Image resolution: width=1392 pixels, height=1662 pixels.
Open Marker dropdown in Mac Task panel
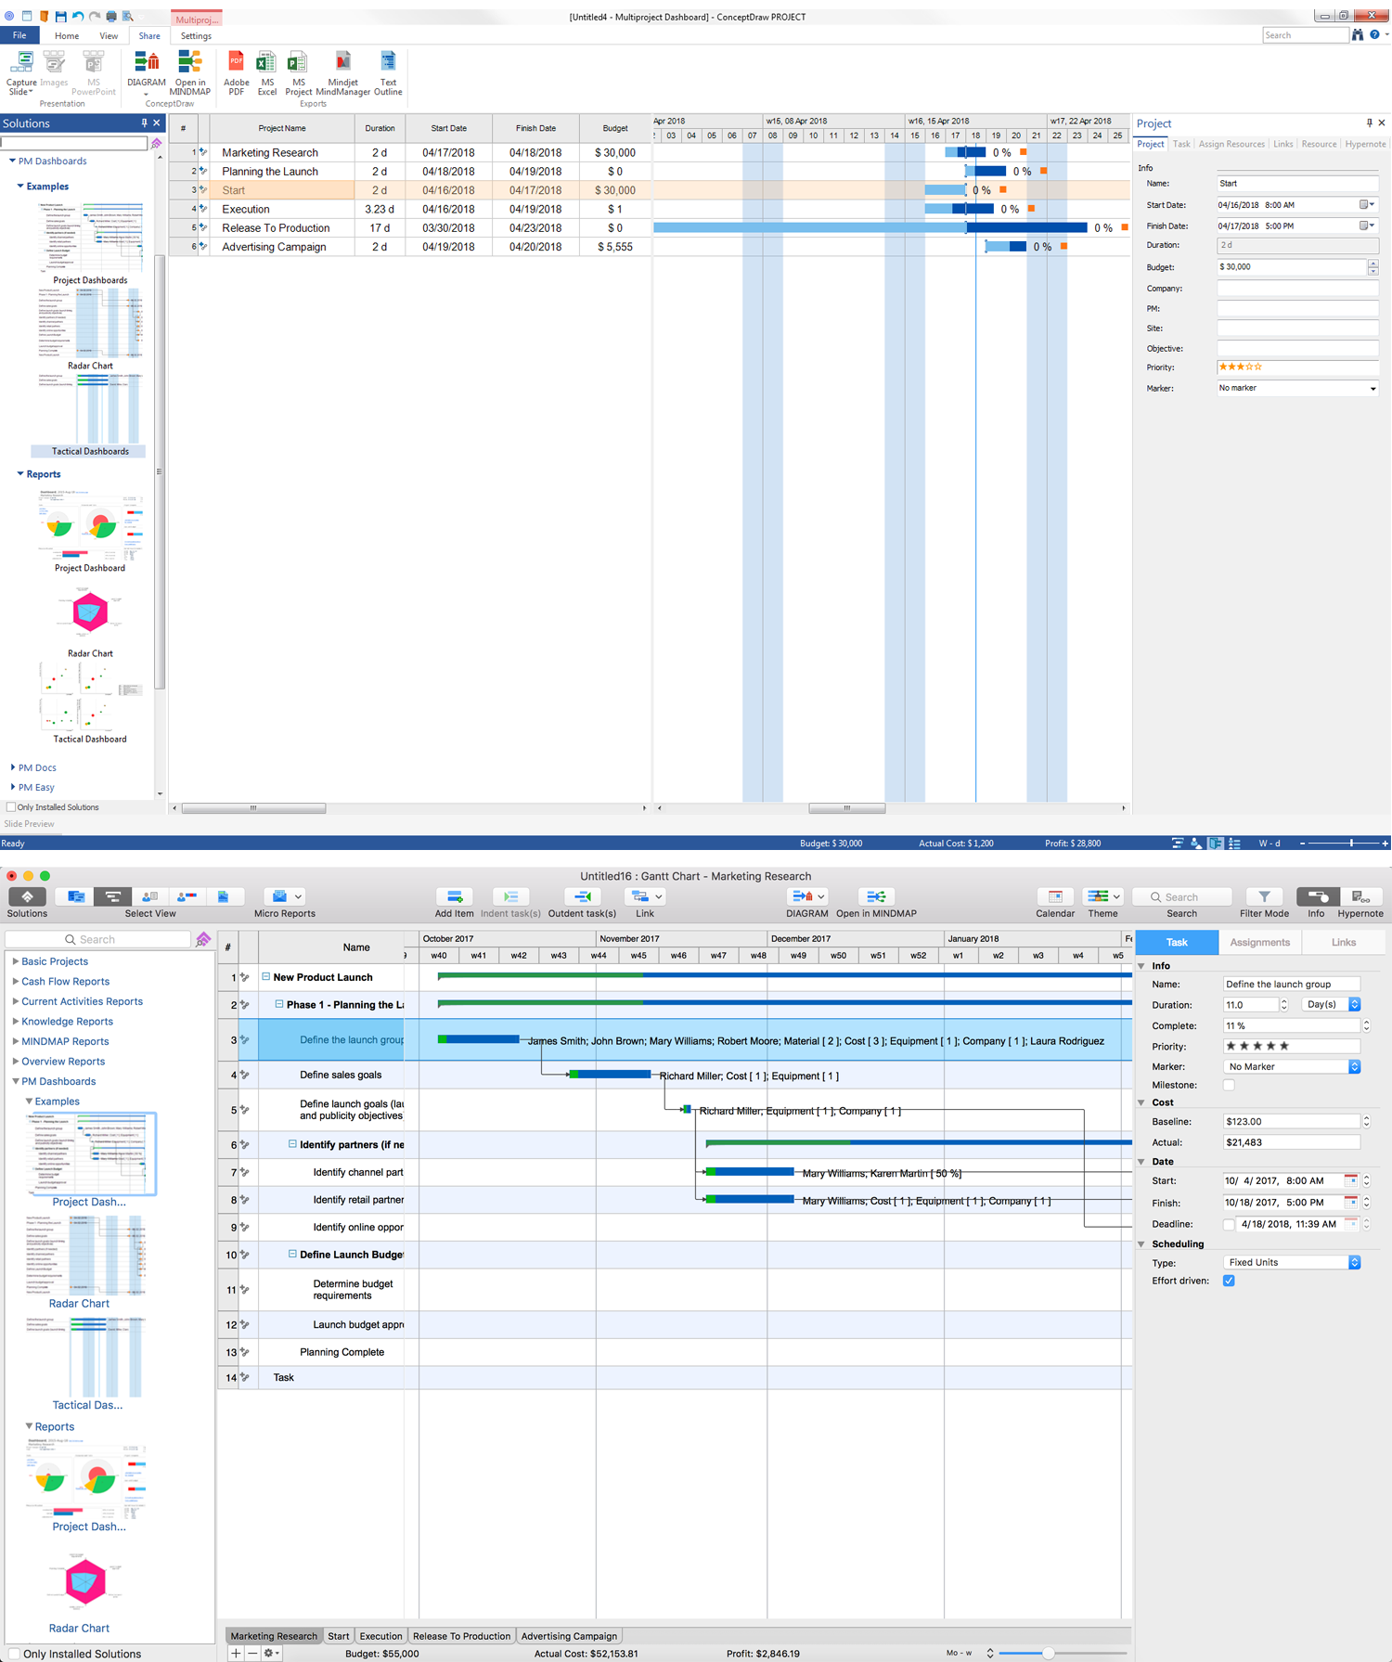[1292, 1066]
